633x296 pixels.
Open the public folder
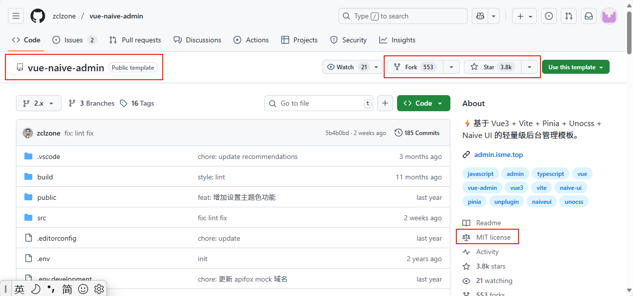(x=46, y=197)
